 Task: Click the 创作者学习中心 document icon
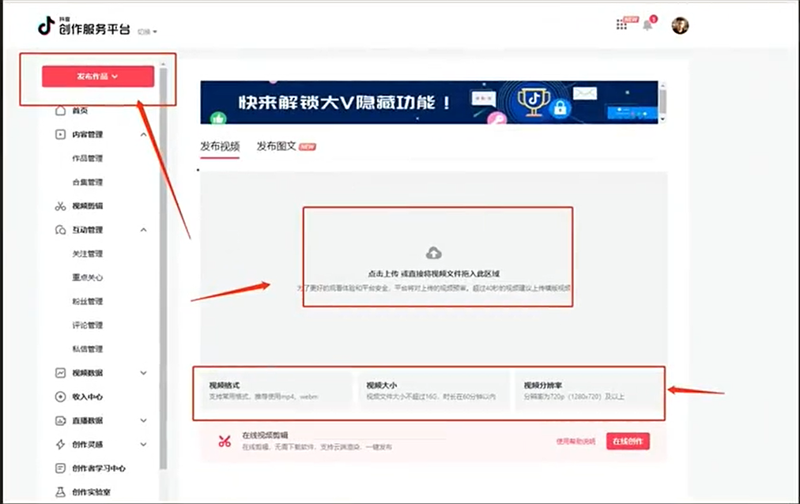60,468
